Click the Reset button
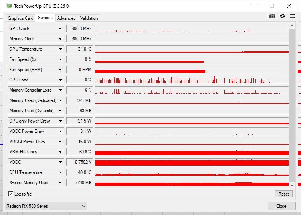 click(x=284, y=194)
